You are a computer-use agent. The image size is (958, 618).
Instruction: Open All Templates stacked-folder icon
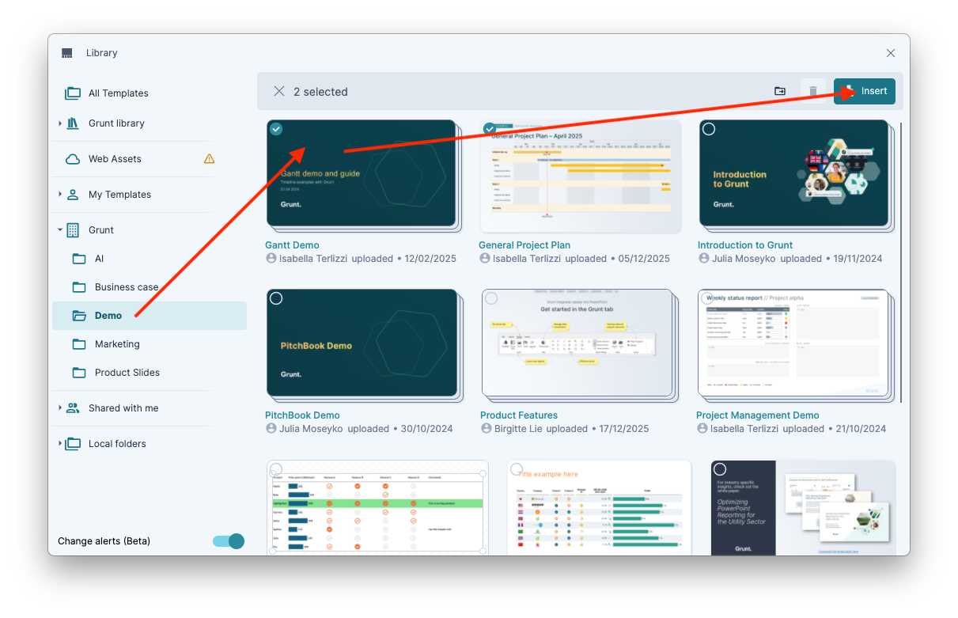73,93
